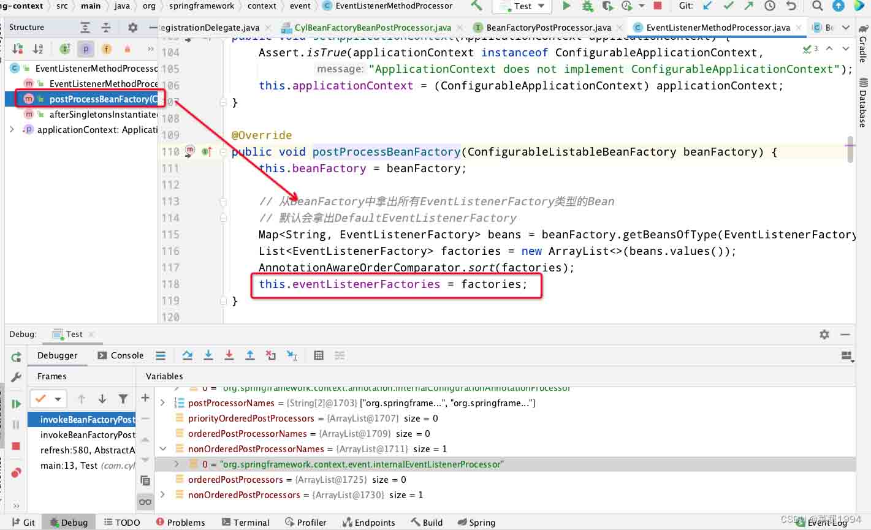Open the Test run configuration dropdown
This screenshot has width=871, height=530.
click(523, 6)
